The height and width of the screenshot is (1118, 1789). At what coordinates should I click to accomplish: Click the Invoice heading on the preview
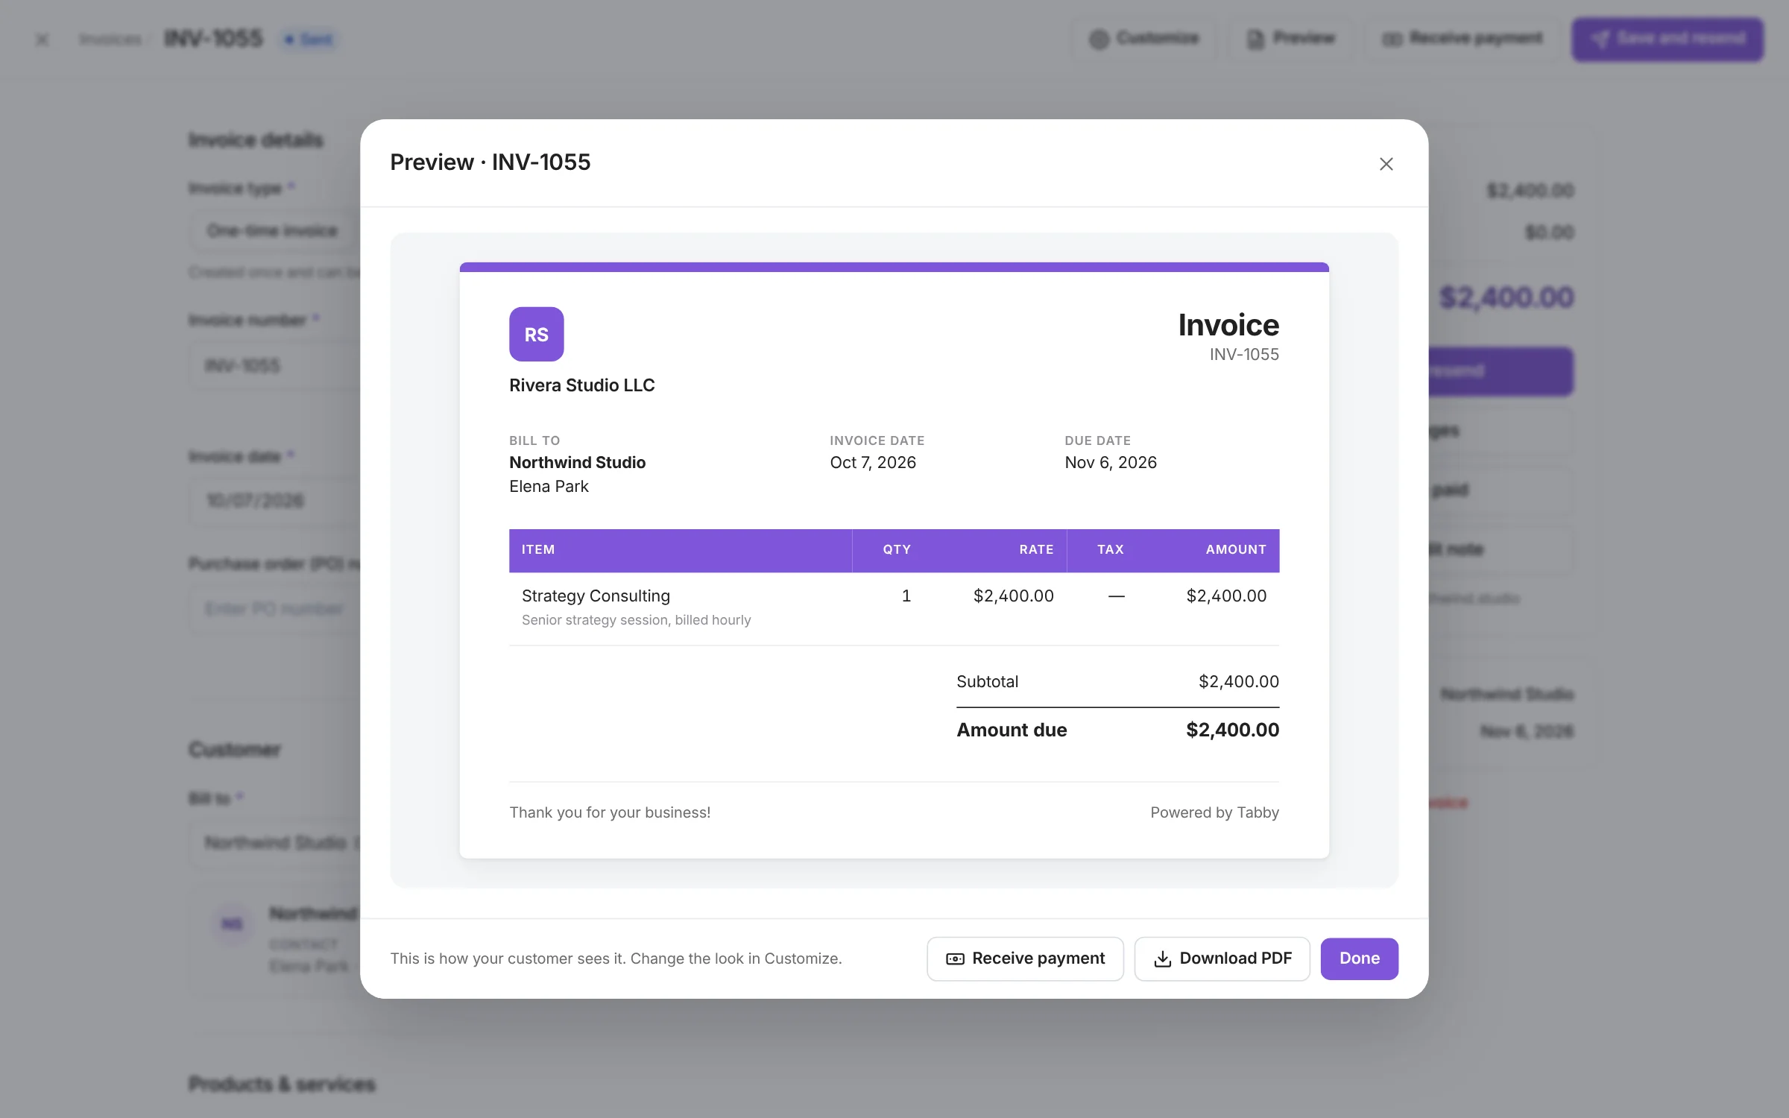click(x=1228, y=325)
